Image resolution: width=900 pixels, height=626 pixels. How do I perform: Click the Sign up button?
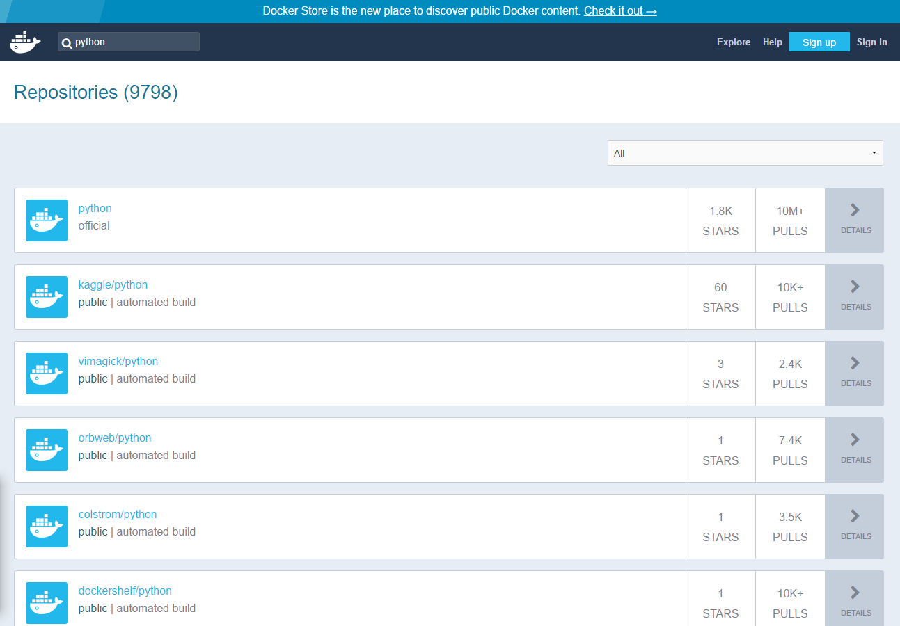(x=819, y=42)
